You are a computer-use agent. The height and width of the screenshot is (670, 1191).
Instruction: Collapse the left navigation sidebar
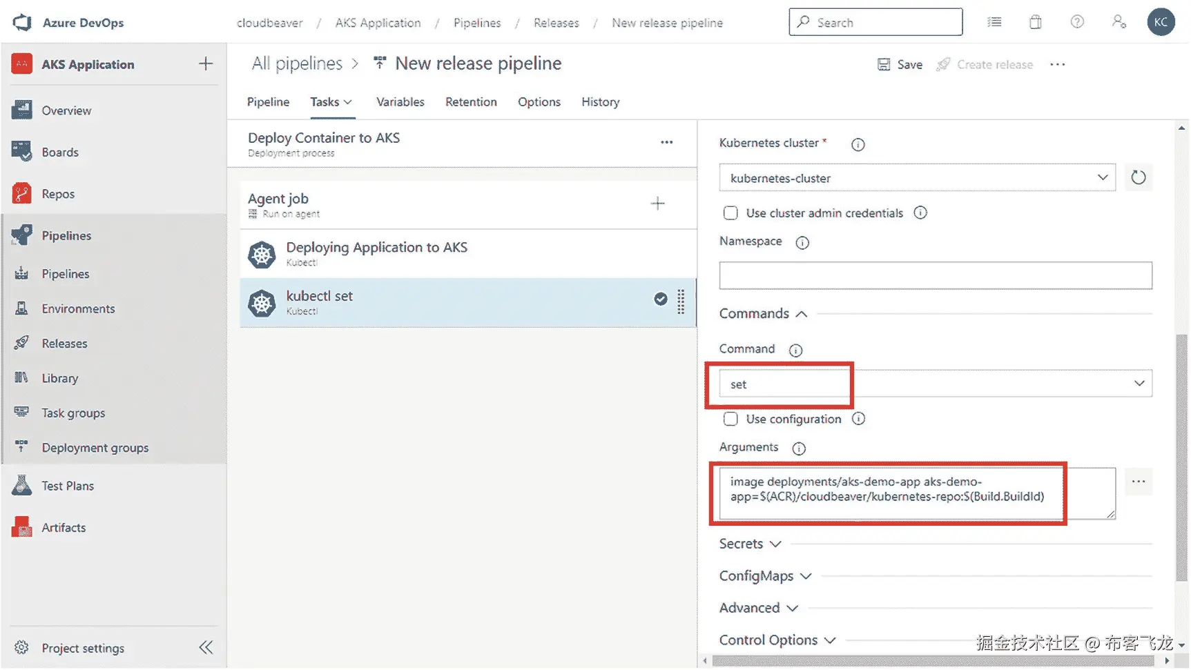coord(206,648)
